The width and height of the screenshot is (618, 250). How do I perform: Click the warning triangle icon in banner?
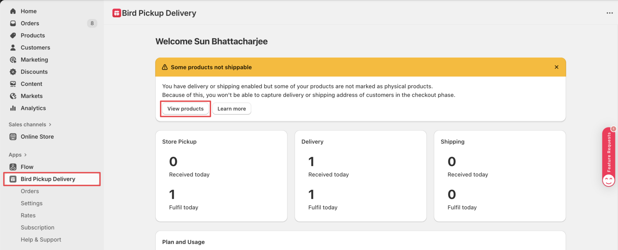[x=165, y=67]
